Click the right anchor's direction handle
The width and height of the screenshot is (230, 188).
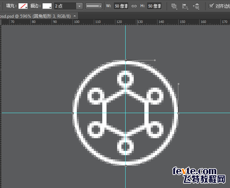tap(178, 84)
